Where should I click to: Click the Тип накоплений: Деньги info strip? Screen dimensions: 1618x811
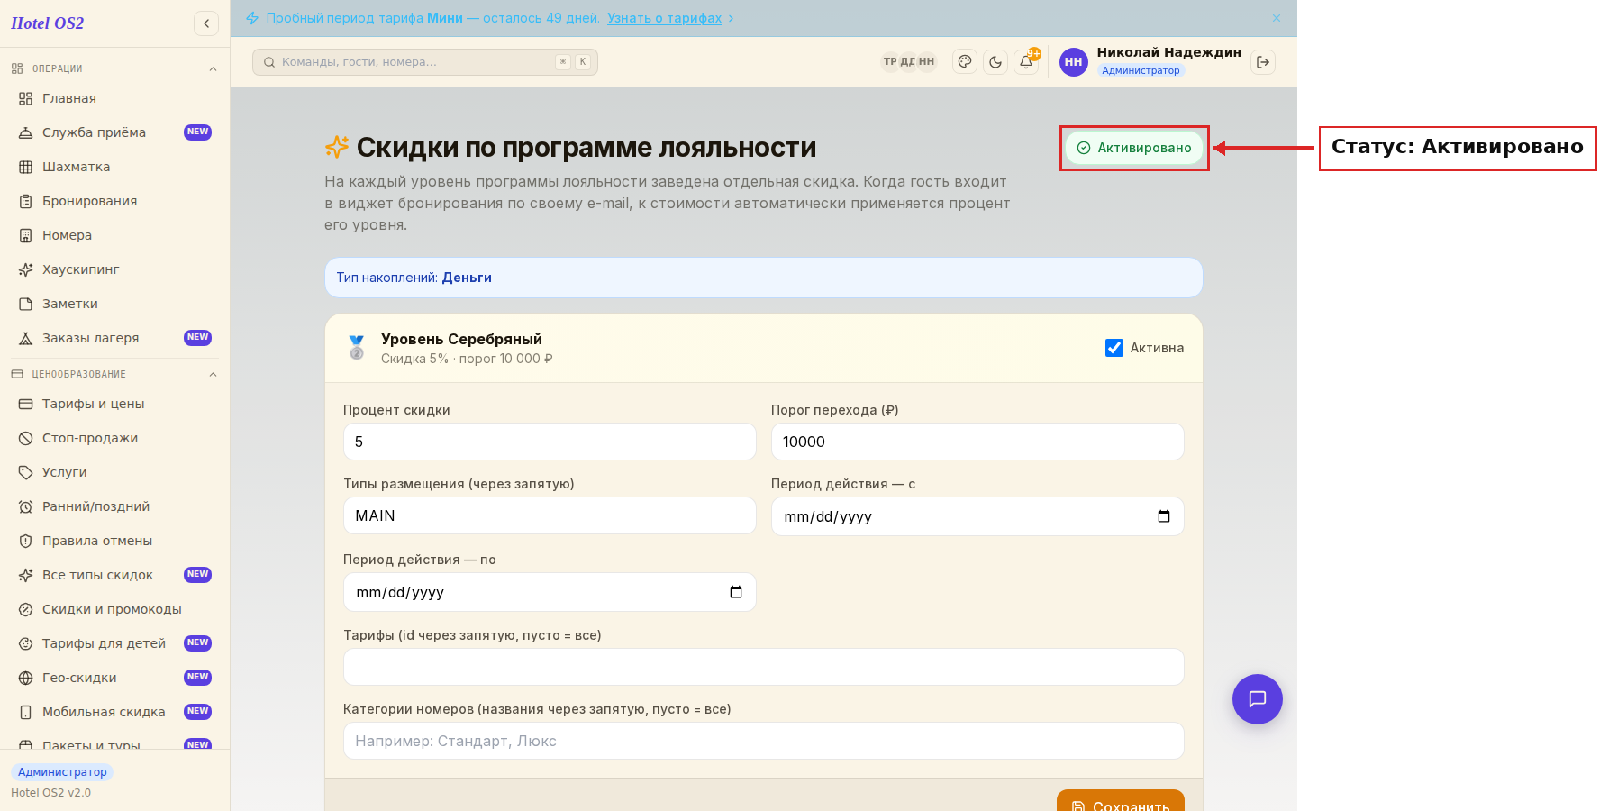coord(764,278)
